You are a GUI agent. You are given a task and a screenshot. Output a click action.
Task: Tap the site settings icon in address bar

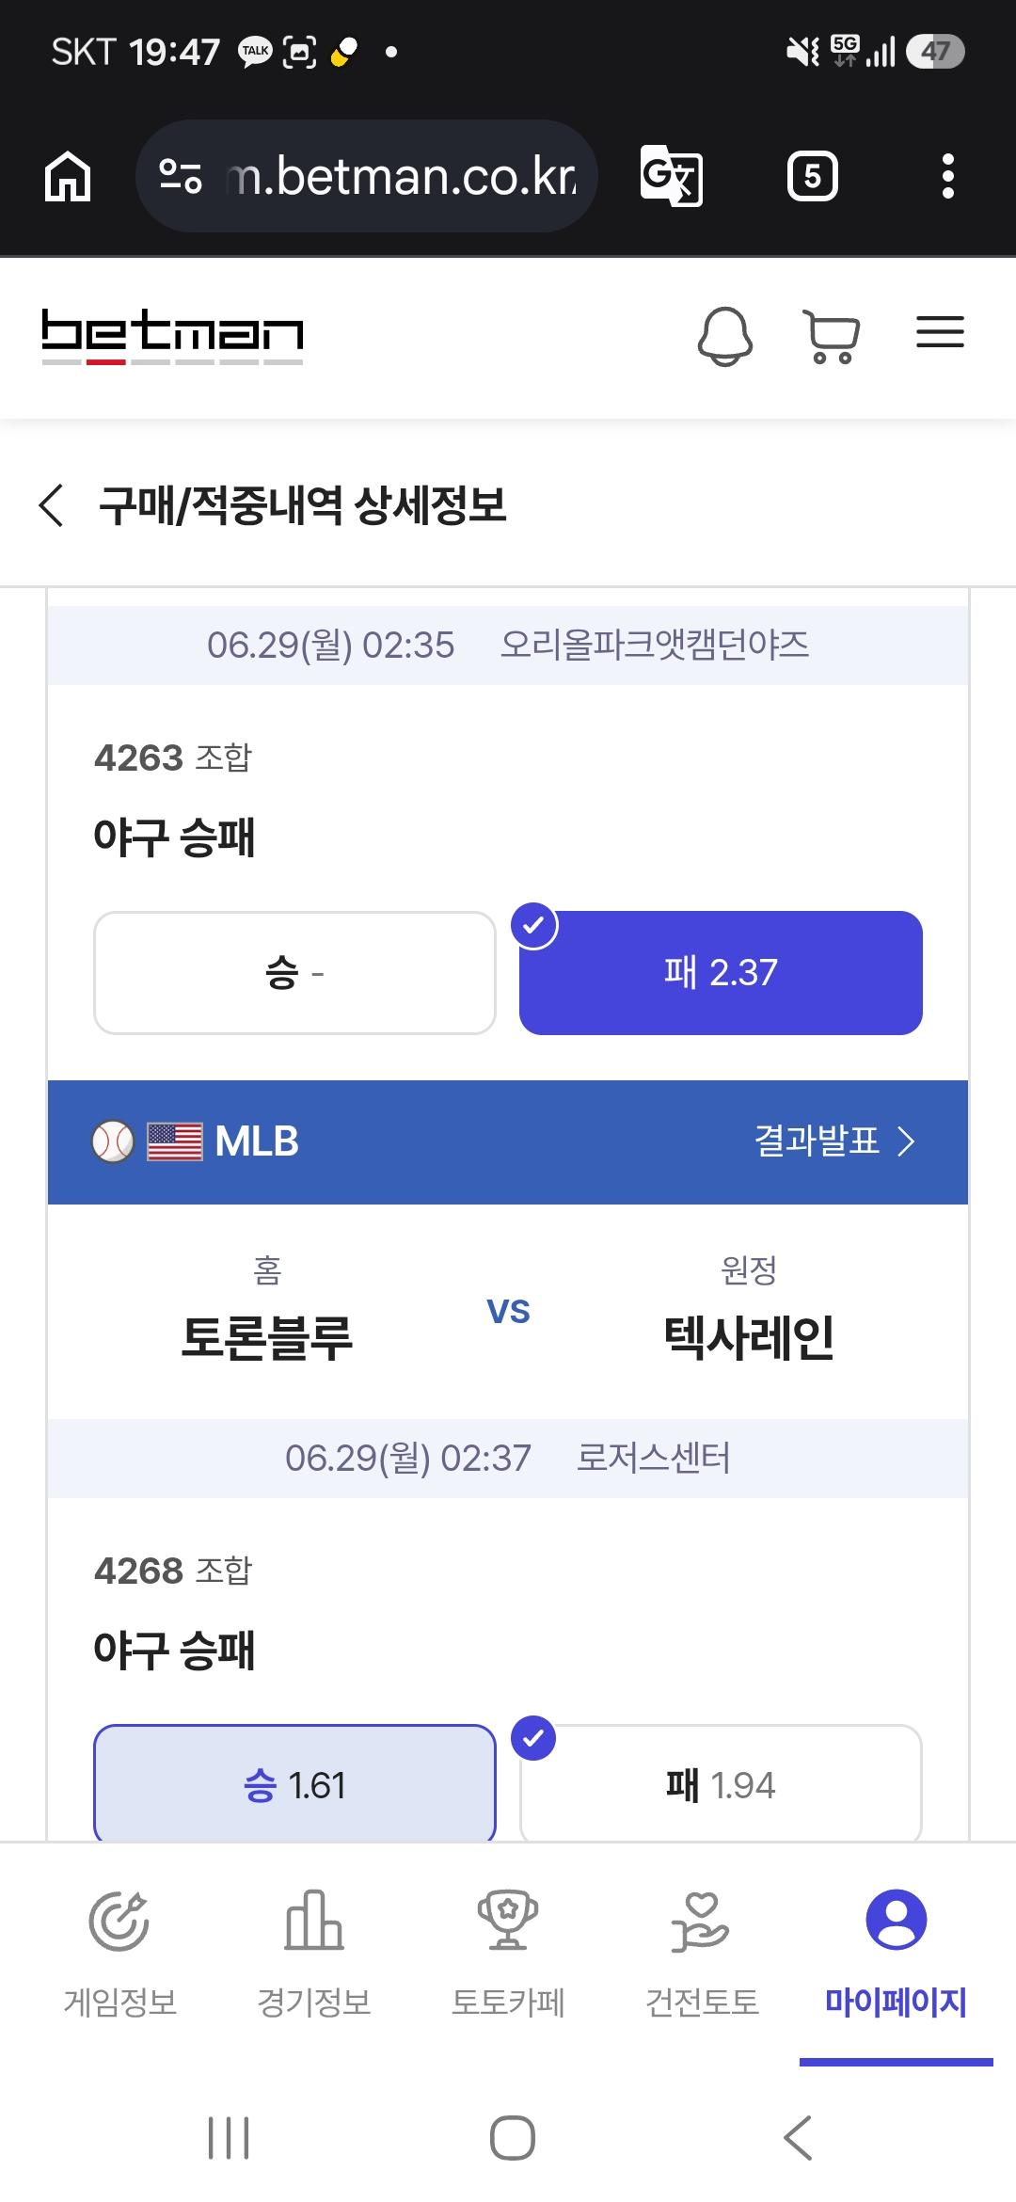tap(181, 176)
